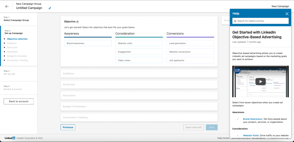Click the Previous button

click(x=68, y=127)
